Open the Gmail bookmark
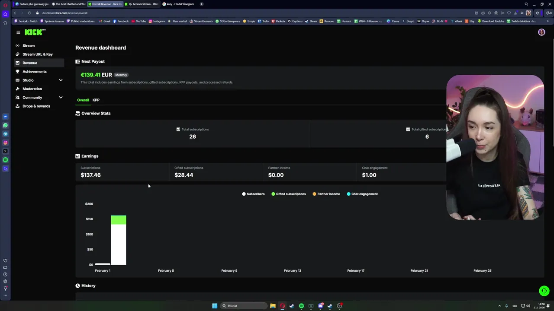554x311 pixels. pos(104,21)
